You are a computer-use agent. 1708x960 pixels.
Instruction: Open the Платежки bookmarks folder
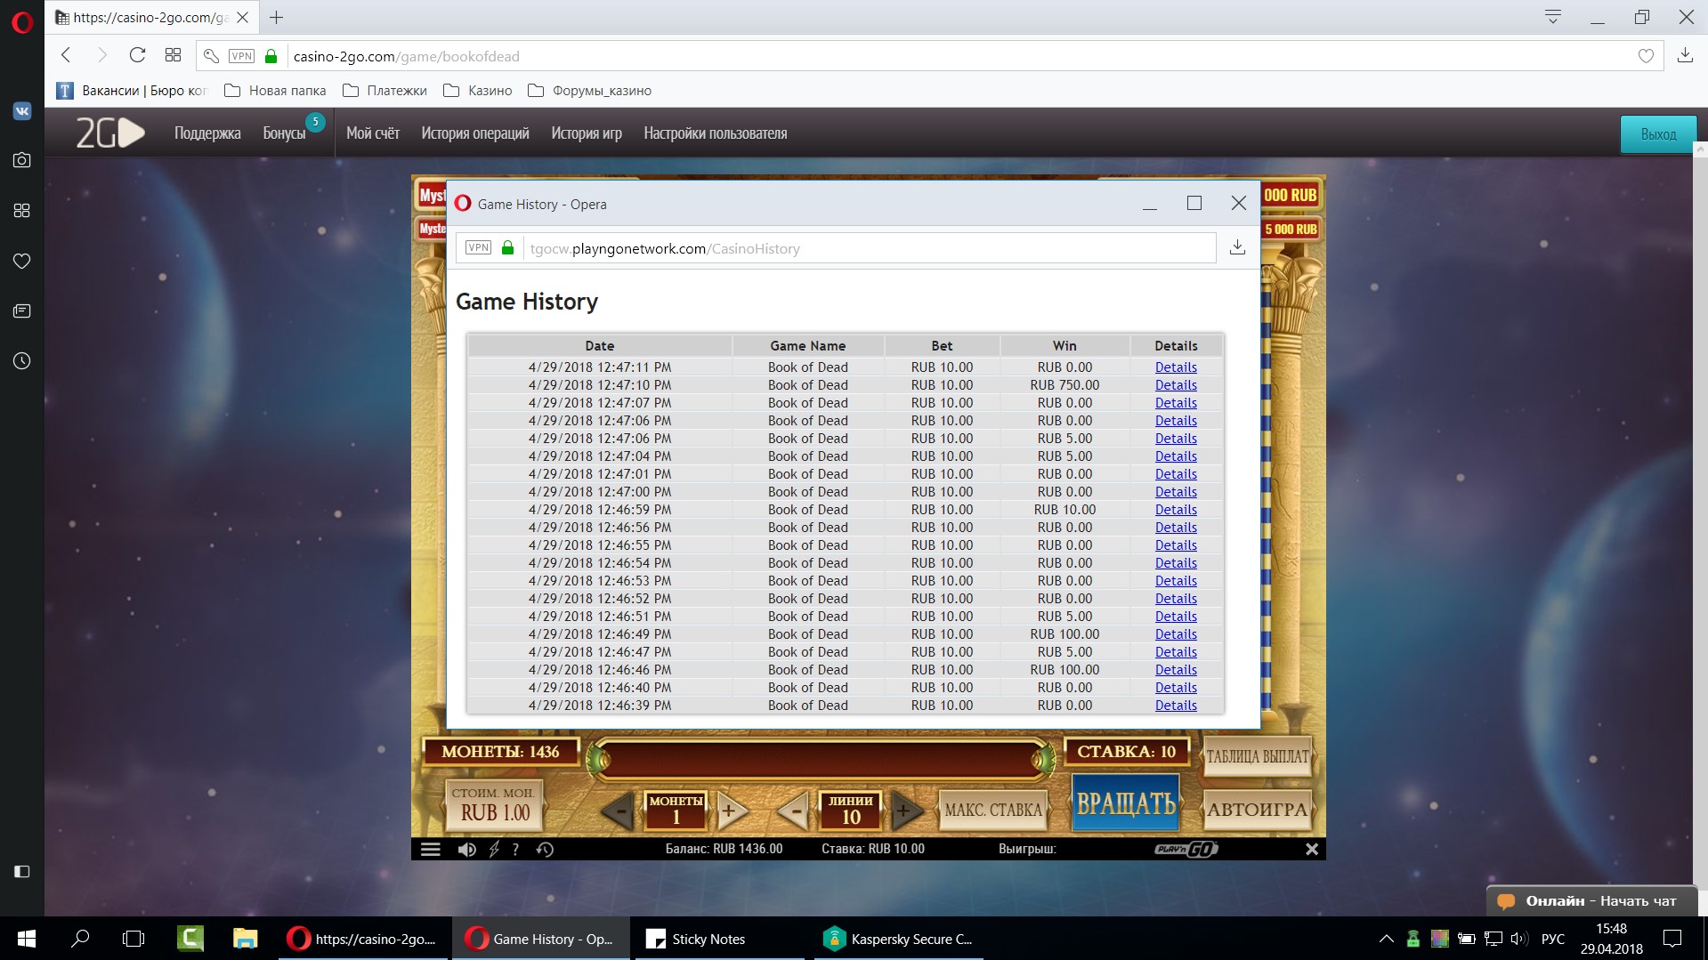(x=385, y=90)
